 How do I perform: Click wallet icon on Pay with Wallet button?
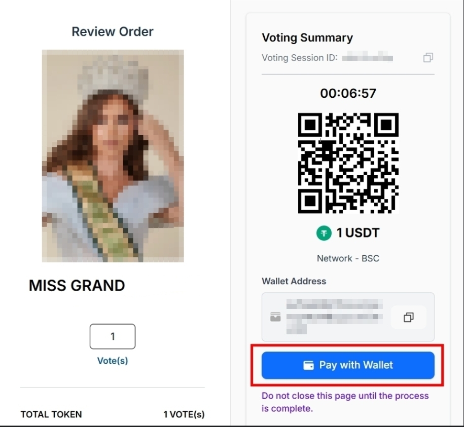point(308,365)
